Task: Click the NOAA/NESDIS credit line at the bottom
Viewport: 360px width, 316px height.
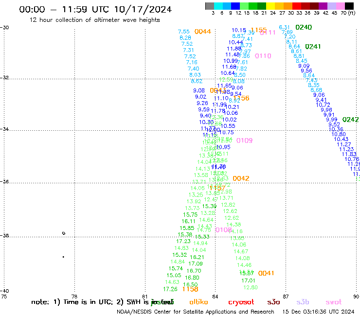Action: pos(196,312)
